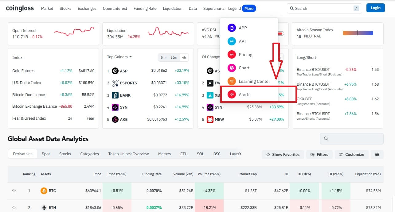Click Fear & Greed Index row
This screenshot has width=395, height=212.
(x=53, y=118)
